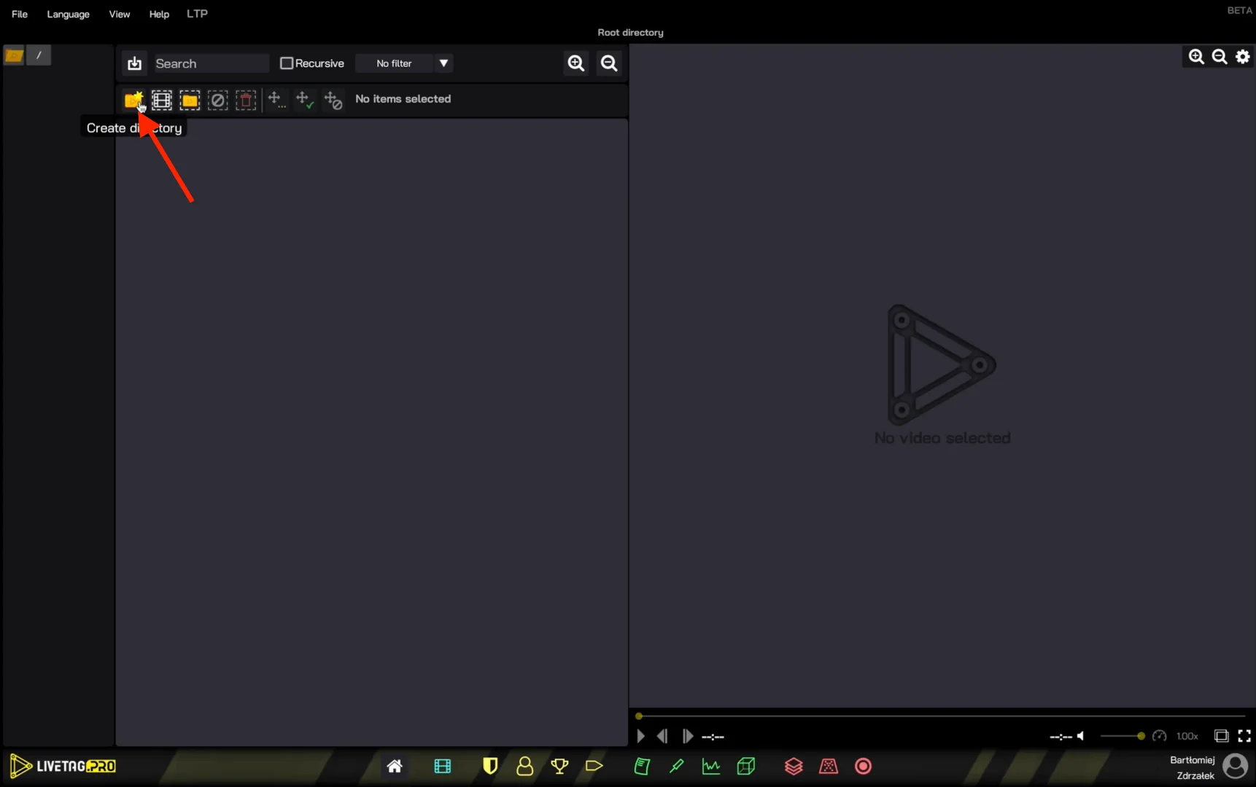
Task: Open the 1.00x playback speed selector
Action: pyautogui.click(x=1187, y=736)
